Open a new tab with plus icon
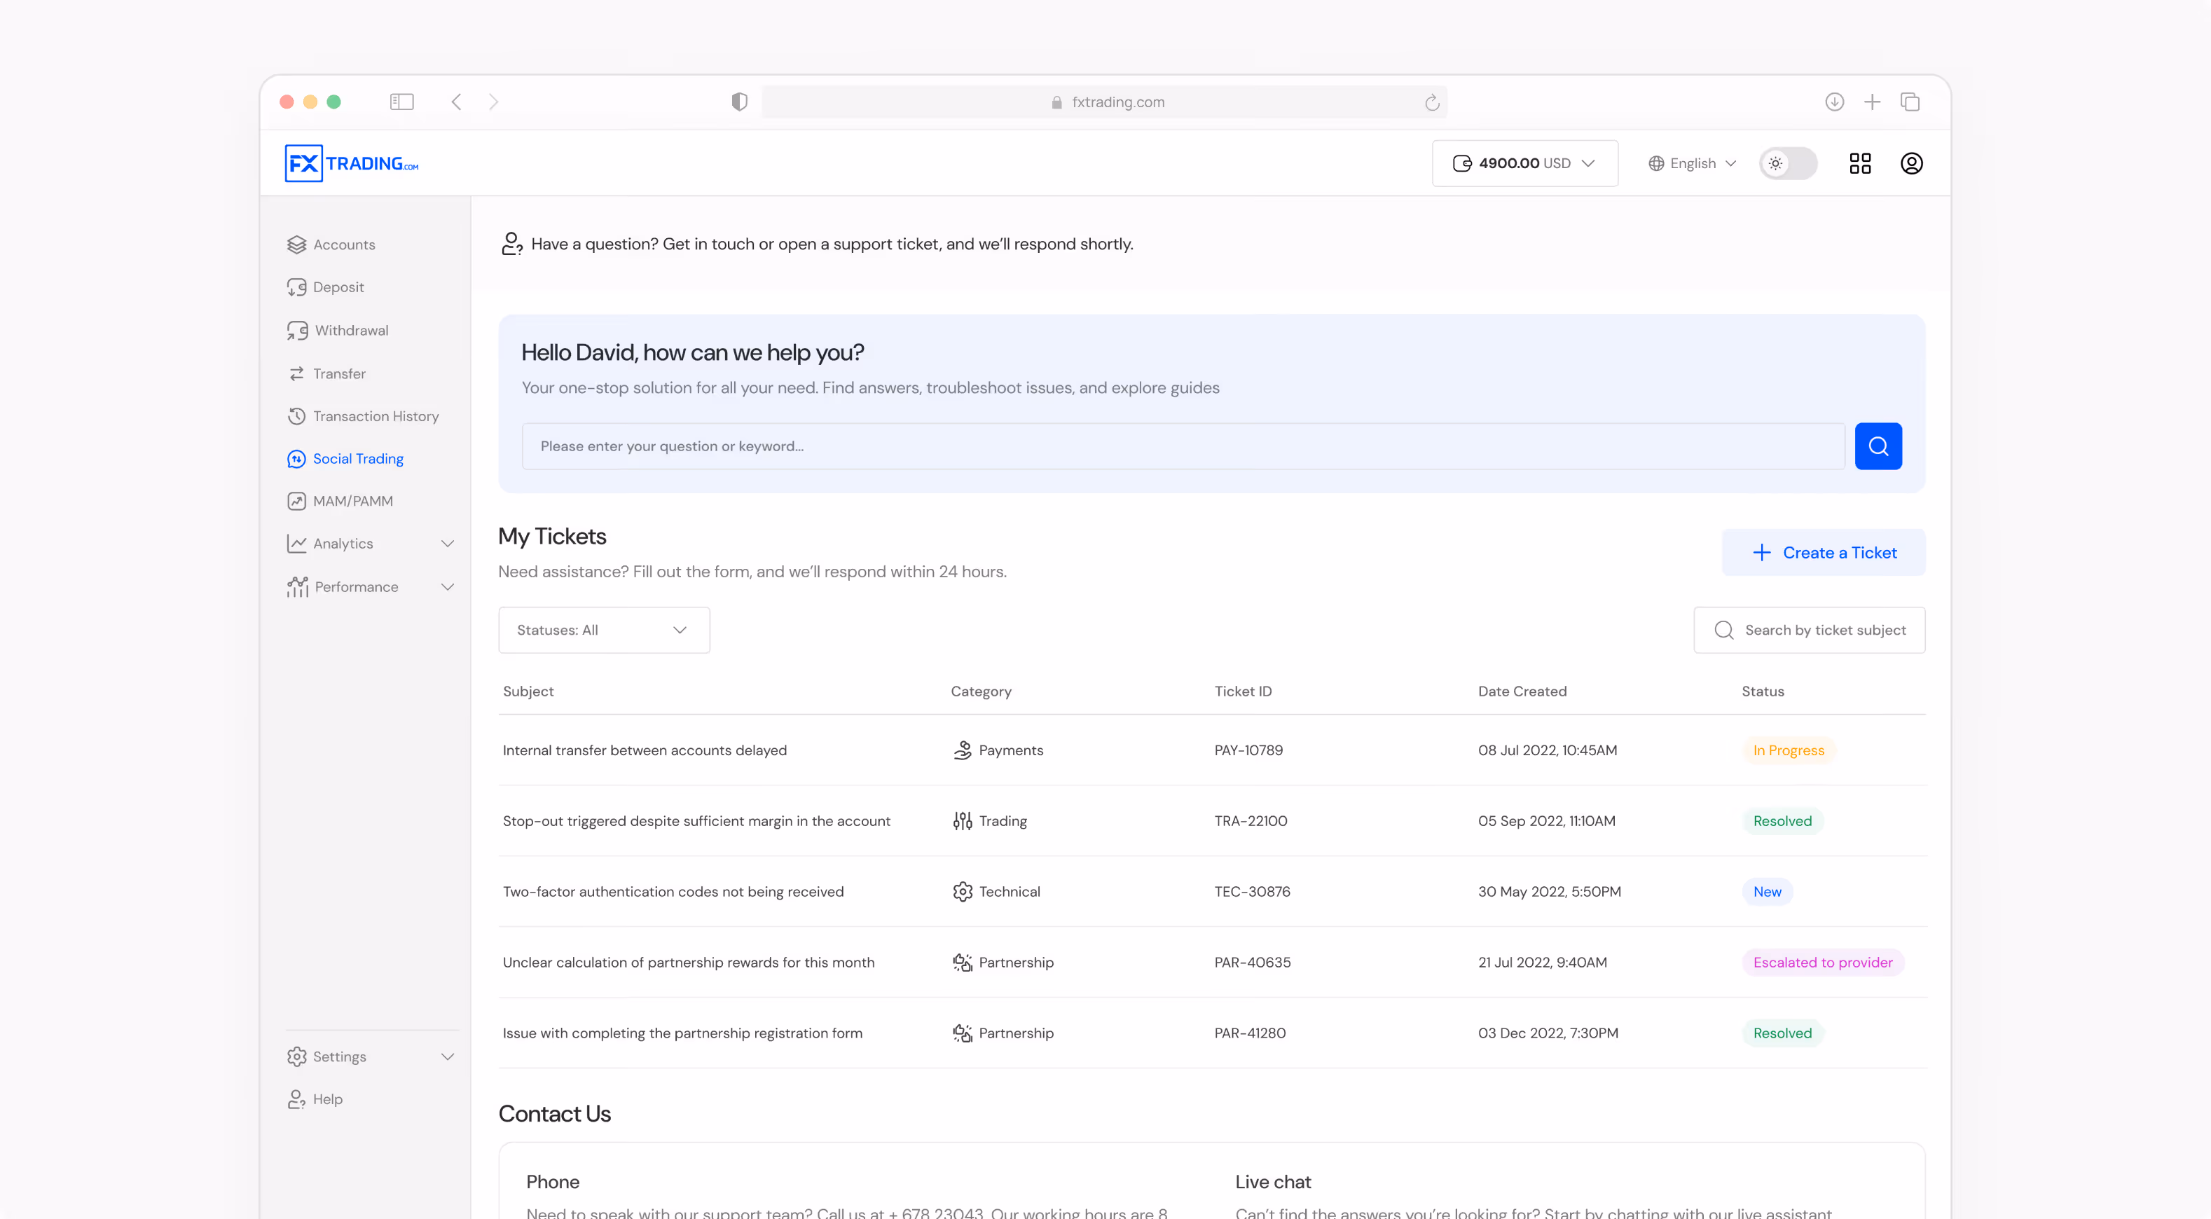The height and width of the screenshot is (1219, 2211). tap(1872, 102)
